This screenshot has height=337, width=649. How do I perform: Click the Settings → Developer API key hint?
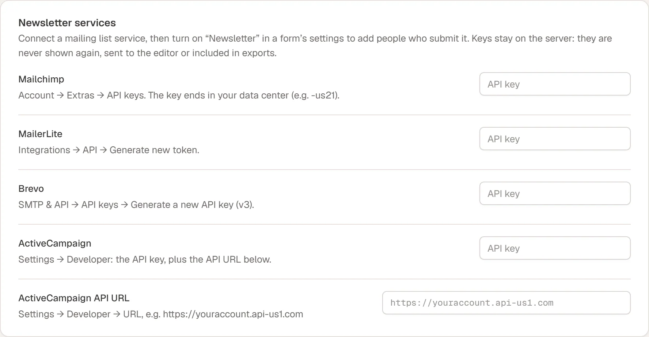click(145, 259)
